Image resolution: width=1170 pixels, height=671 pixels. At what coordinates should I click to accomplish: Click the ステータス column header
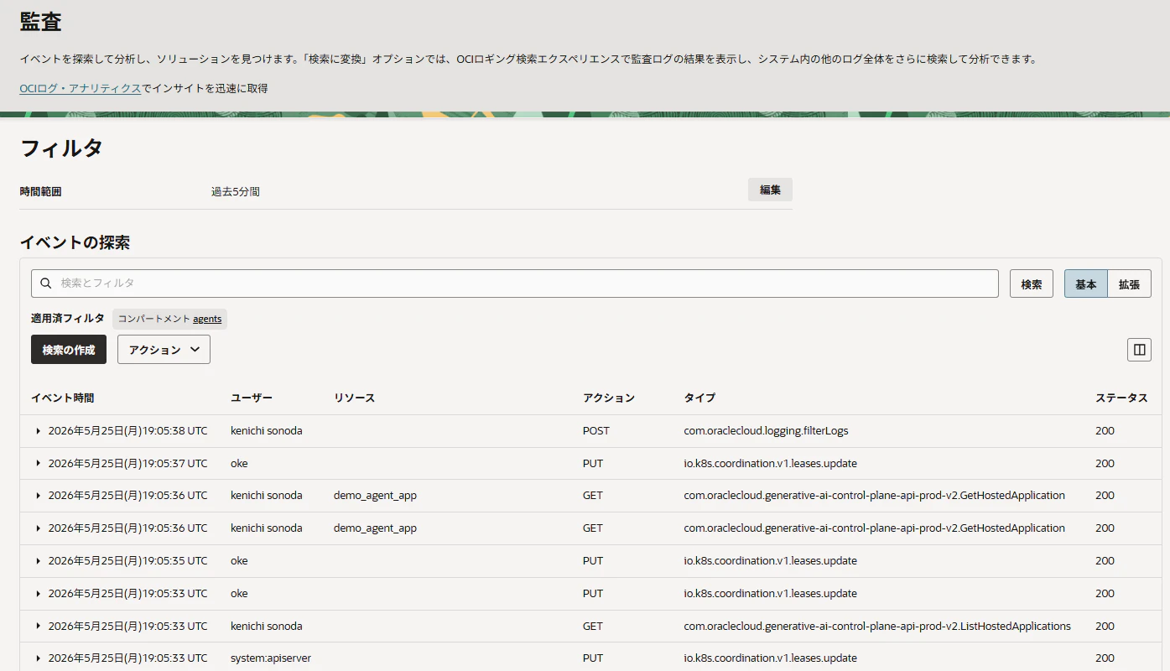(x=1121, y=398)
